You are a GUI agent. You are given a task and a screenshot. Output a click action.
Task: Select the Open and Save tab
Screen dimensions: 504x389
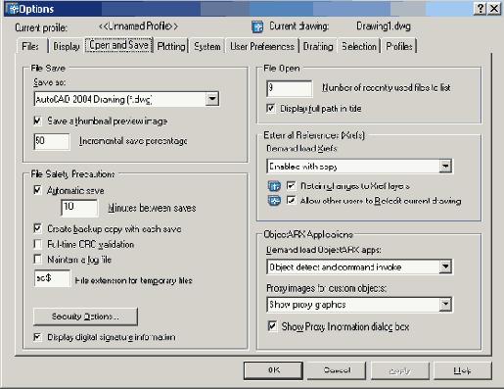[118, 45]
